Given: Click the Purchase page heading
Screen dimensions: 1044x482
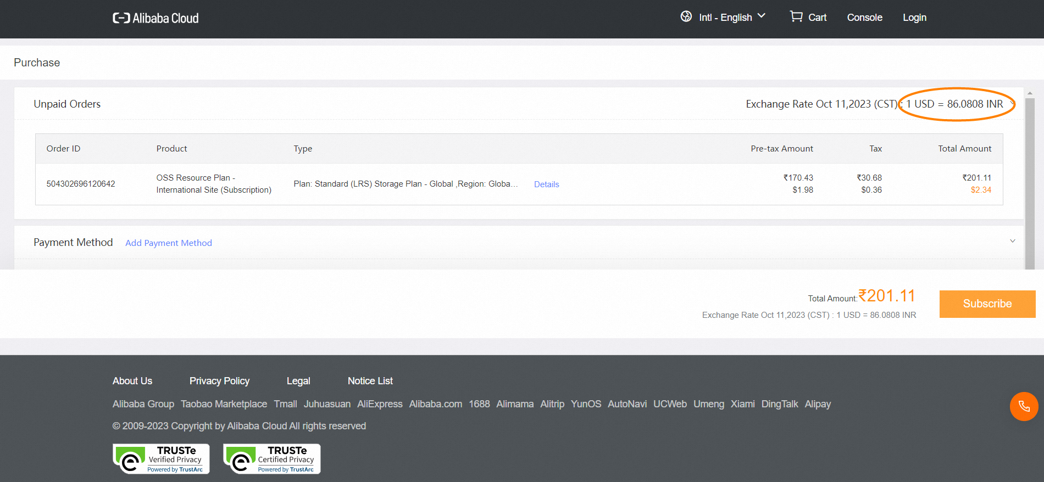Looking at the screenshot, I should click(x=37, y=63).
